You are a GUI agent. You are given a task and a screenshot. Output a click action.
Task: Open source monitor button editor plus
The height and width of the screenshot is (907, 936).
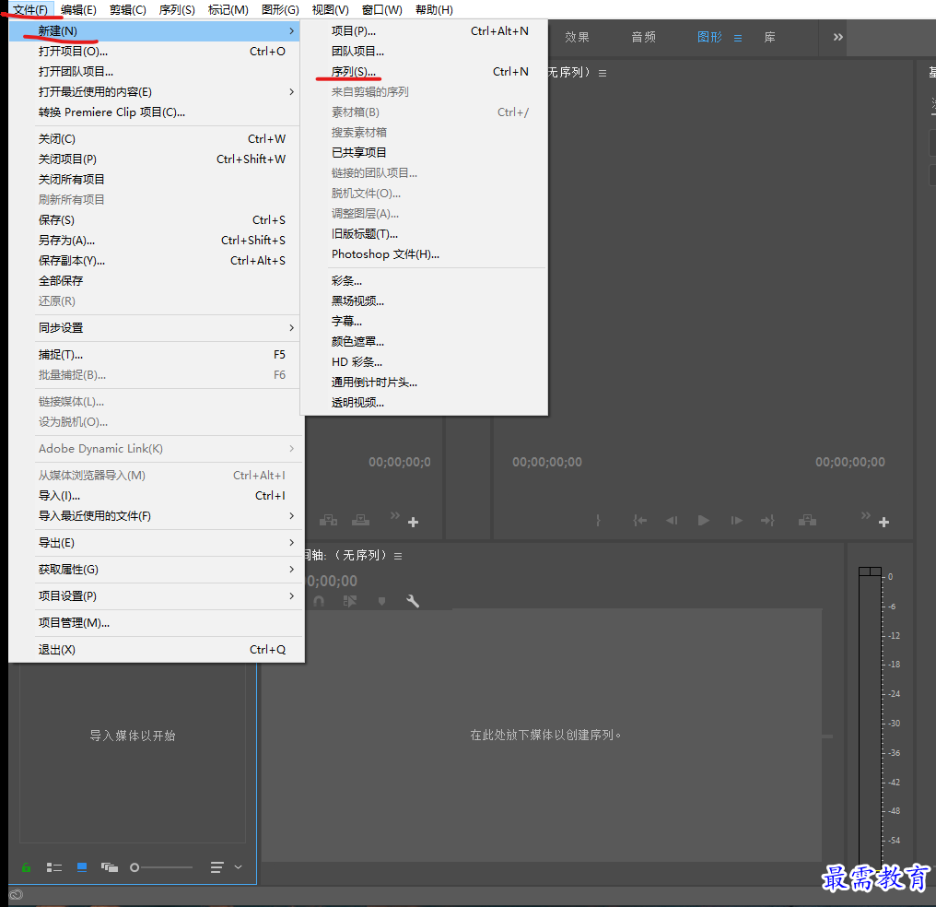point(413,523)
